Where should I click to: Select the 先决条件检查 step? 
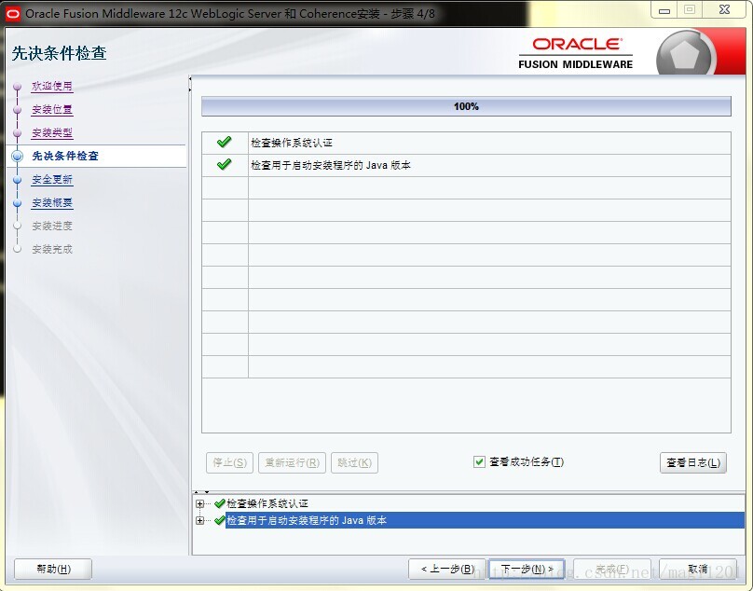tap(65, 156)
